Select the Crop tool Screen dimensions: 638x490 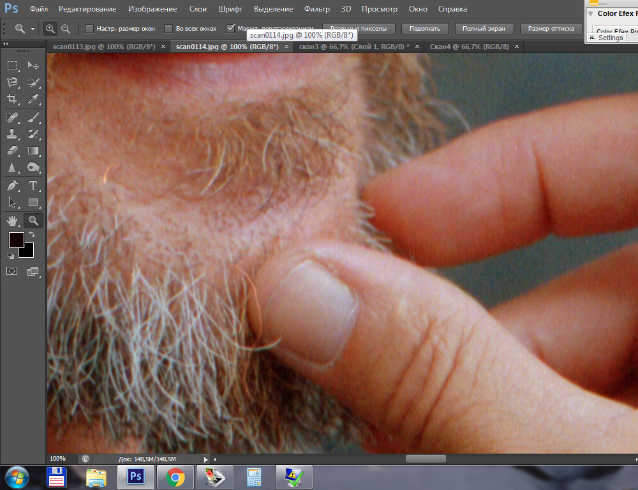point(12,99)
